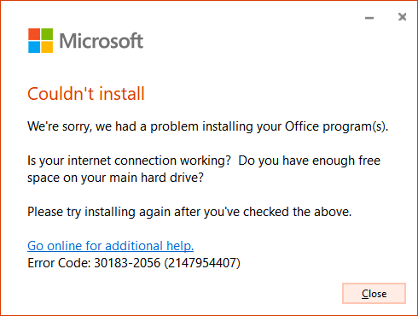Click the Error Code label text

(x=59, y=263)
